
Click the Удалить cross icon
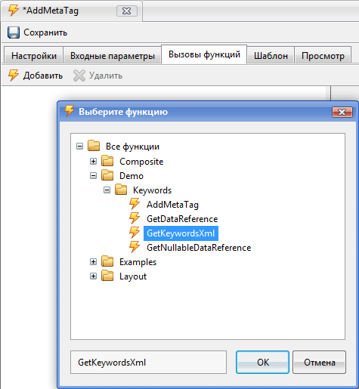(x=79, y=76)
